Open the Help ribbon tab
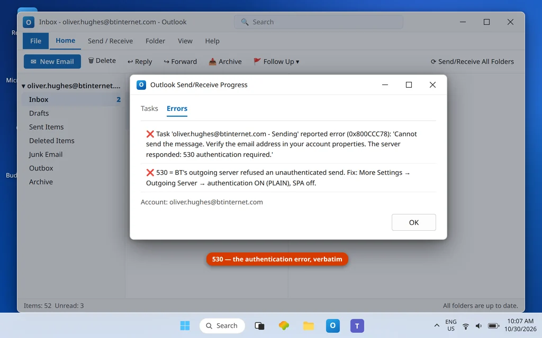 [212, 41]
